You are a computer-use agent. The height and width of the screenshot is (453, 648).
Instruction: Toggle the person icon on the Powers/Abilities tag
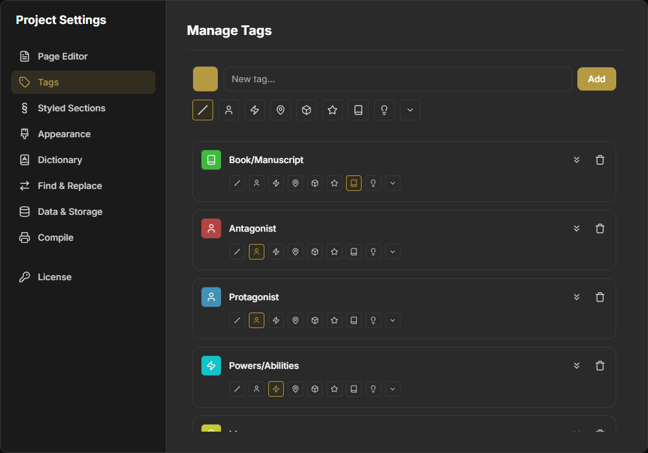256,389
